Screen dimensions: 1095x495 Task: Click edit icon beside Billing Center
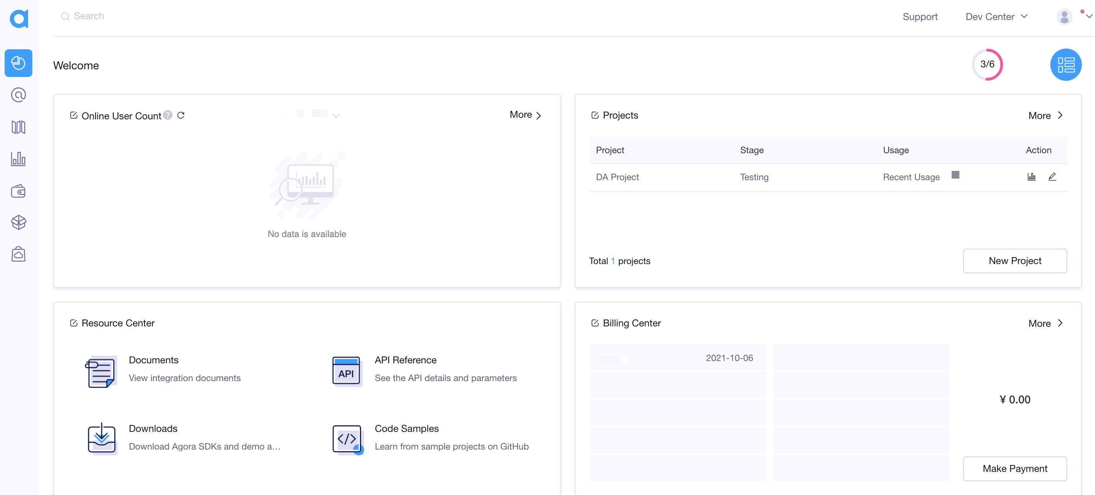[595, 323]
